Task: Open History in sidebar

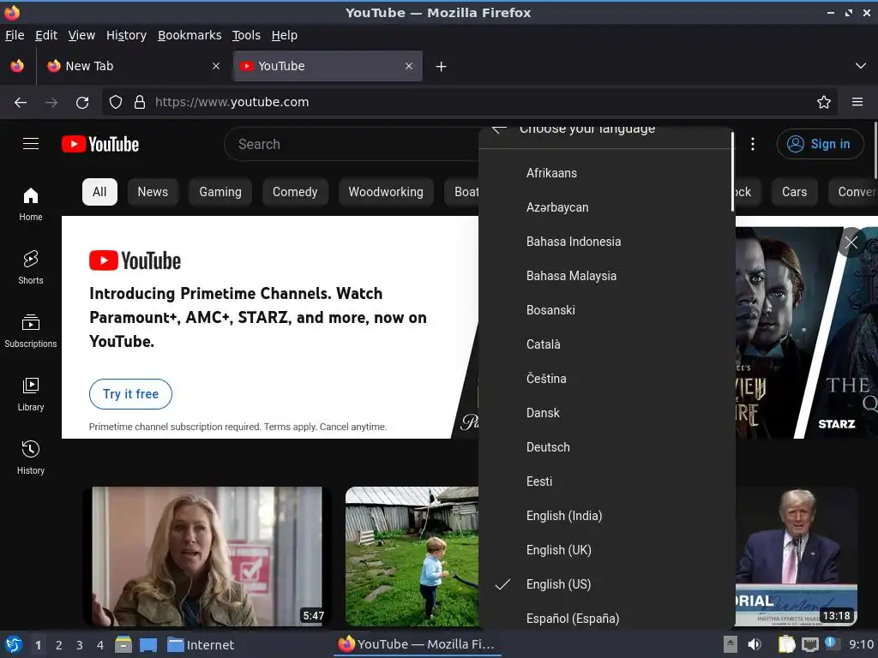Action: [x=31, y=458]
